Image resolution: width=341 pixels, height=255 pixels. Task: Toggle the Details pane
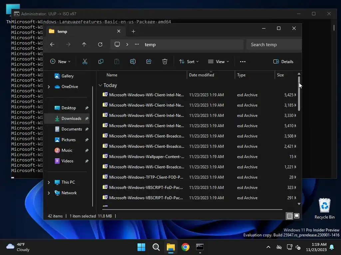tap(283, 61)
